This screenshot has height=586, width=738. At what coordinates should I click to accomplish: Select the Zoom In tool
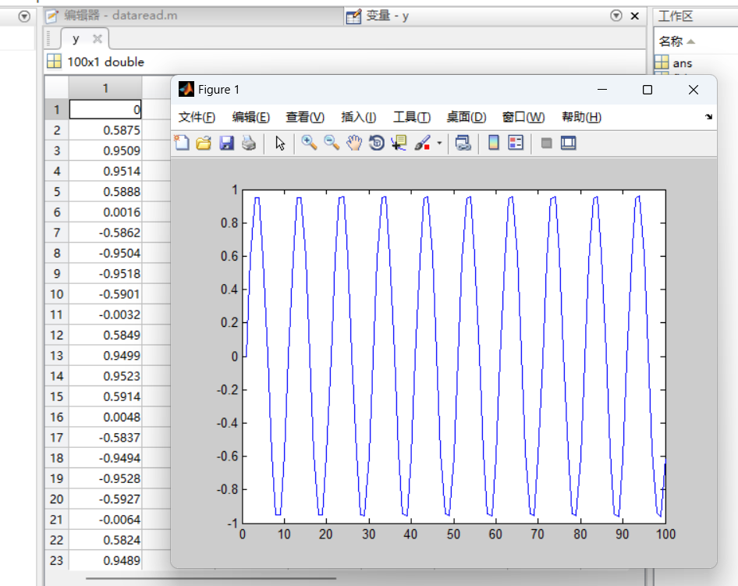coord(309,143)
